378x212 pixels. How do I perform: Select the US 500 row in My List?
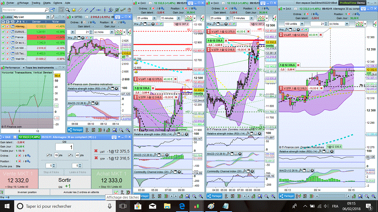point(33,48)
